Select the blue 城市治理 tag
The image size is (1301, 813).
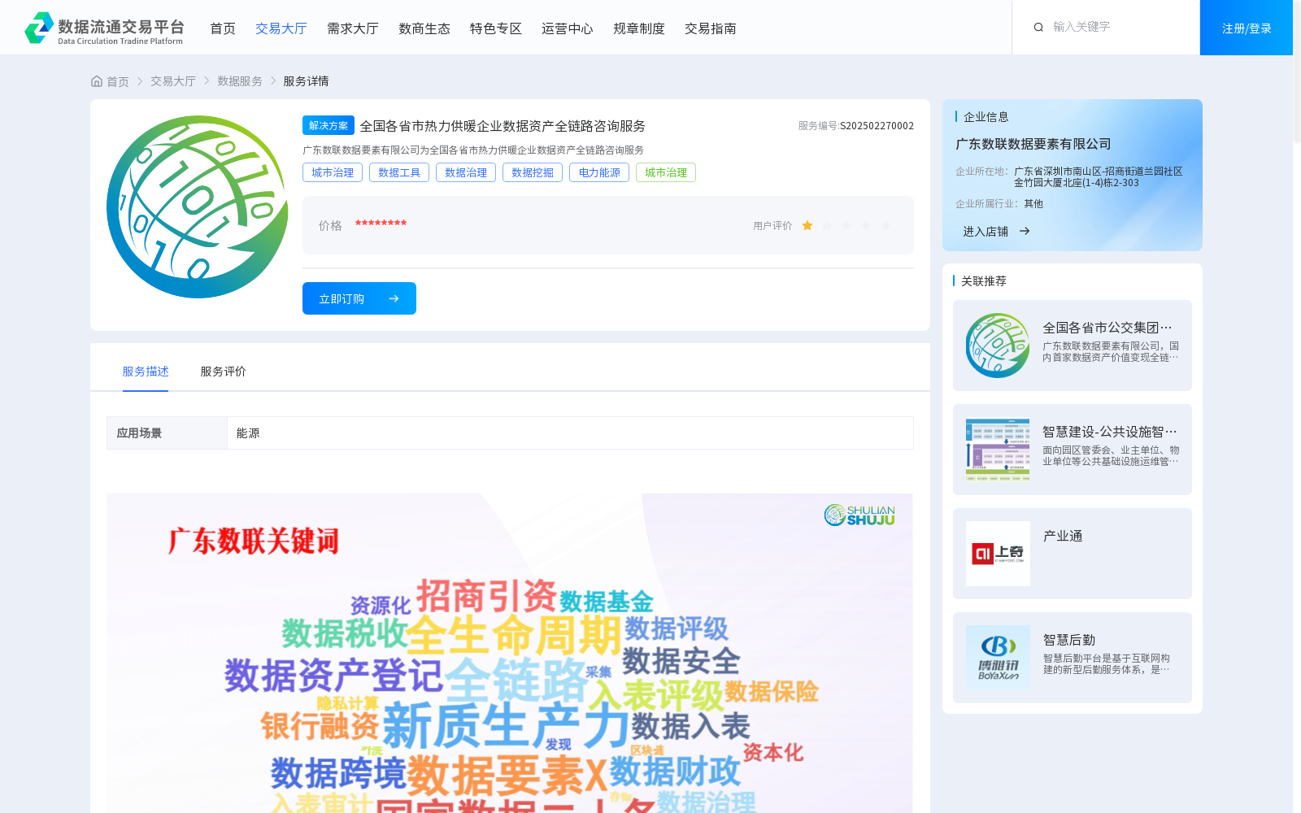point(333,172)
